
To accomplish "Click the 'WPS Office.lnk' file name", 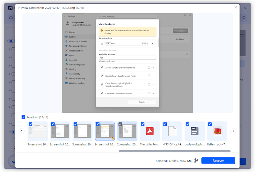I will tap(172, 144).
